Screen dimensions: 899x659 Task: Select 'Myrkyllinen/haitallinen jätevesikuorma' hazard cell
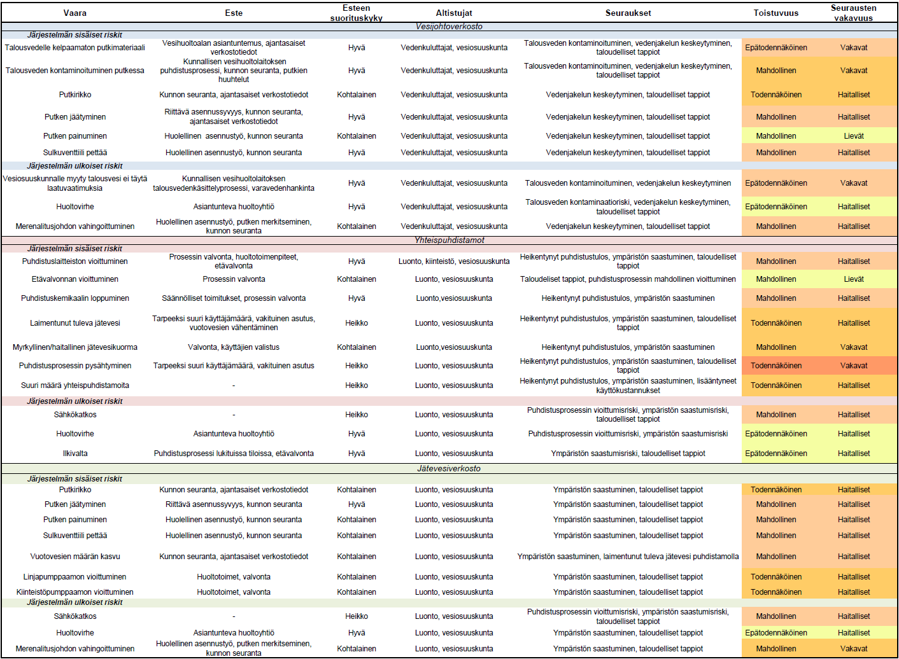click(75, 347)
